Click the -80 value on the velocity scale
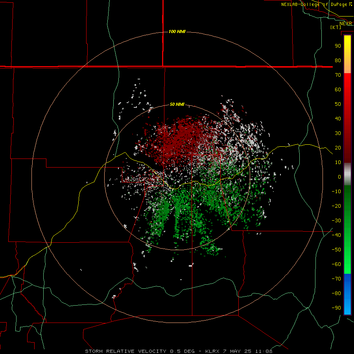Viewport: 354px width, 354px height. click(x=336, y=293)
